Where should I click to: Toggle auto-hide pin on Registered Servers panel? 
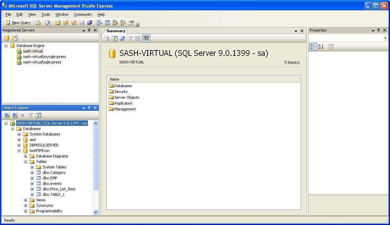click(x=89, y=30)
